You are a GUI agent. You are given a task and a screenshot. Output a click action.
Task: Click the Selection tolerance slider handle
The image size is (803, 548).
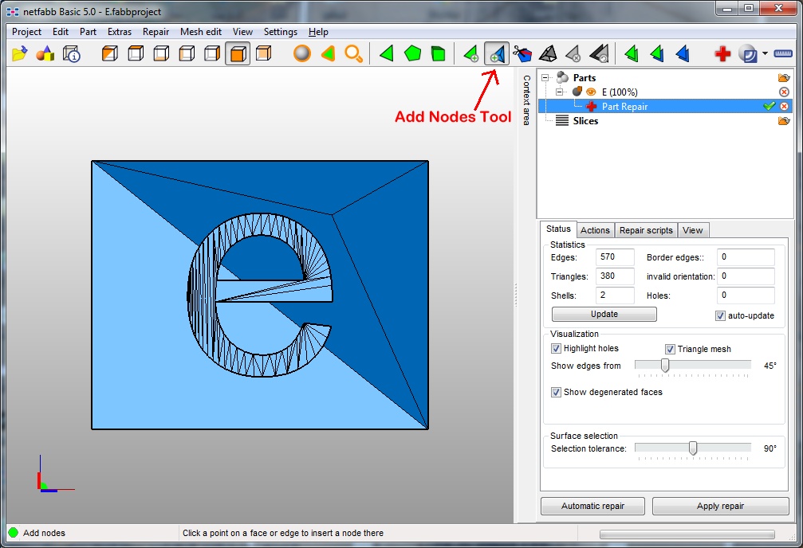(x=693, y=448)
